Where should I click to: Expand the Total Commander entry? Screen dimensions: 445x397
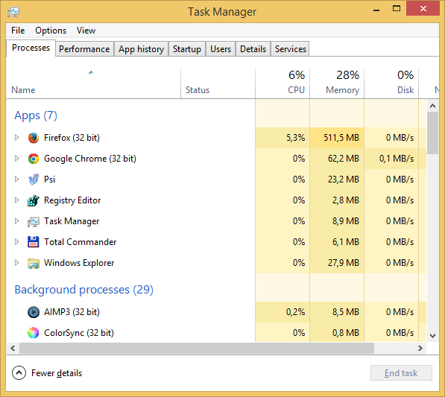[x=16, y=242]
